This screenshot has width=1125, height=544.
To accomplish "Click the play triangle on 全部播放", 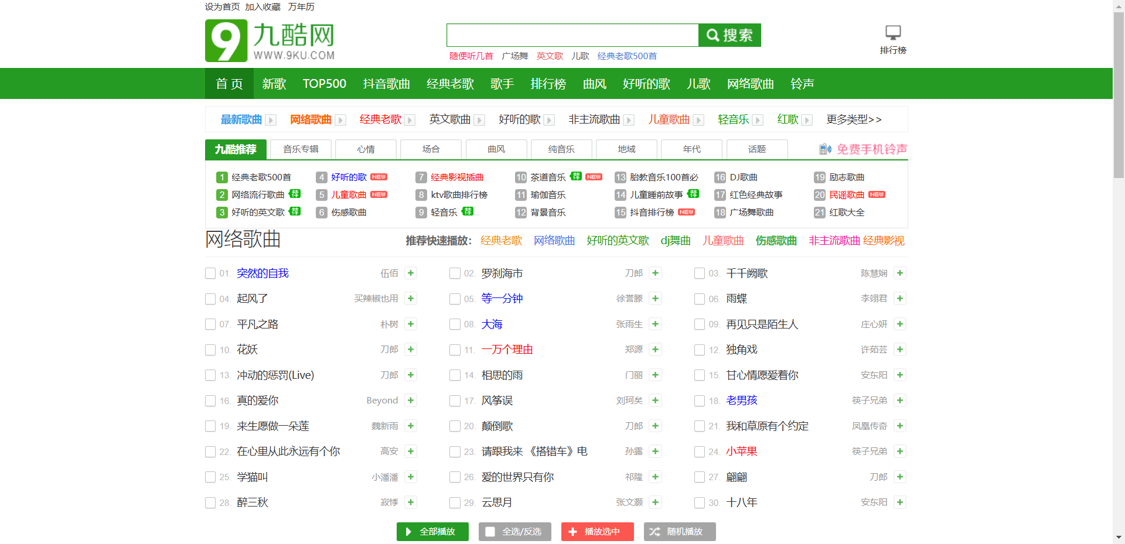I will tap(408, 532).
